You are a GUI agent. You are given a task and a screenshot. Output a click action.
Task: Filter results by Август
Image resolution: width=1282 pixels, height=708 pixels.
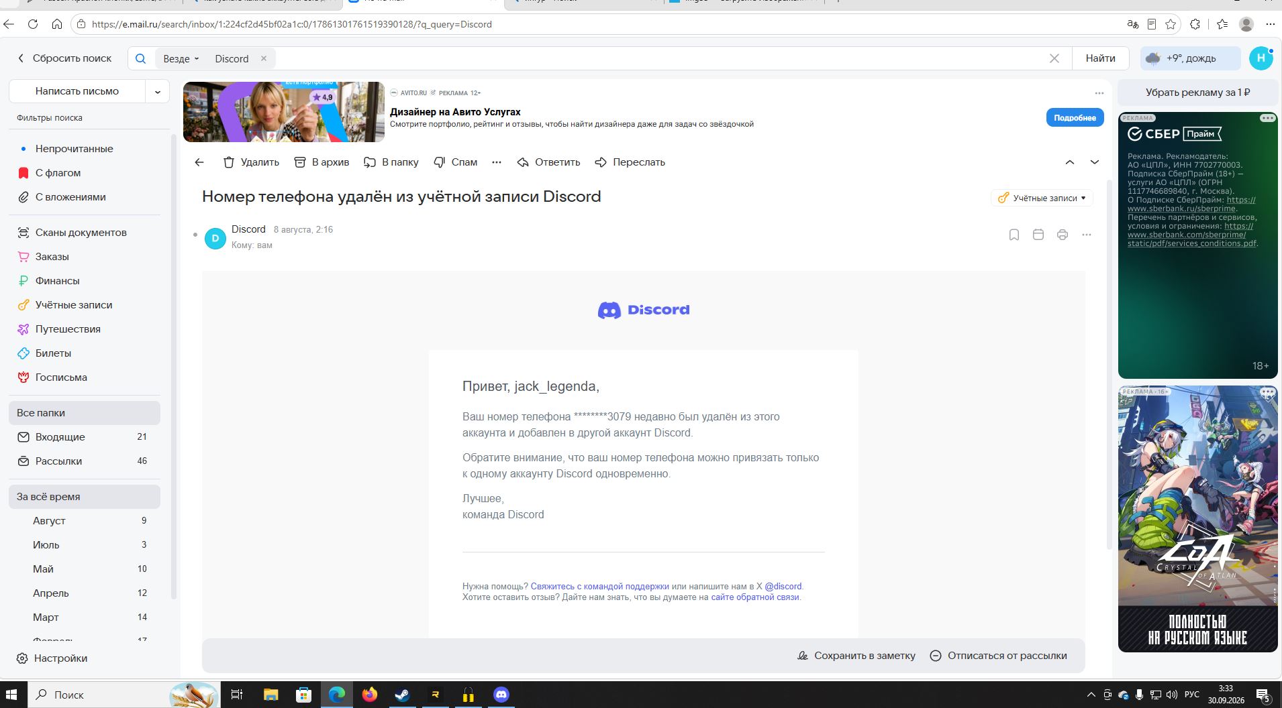tap(85, 521)
